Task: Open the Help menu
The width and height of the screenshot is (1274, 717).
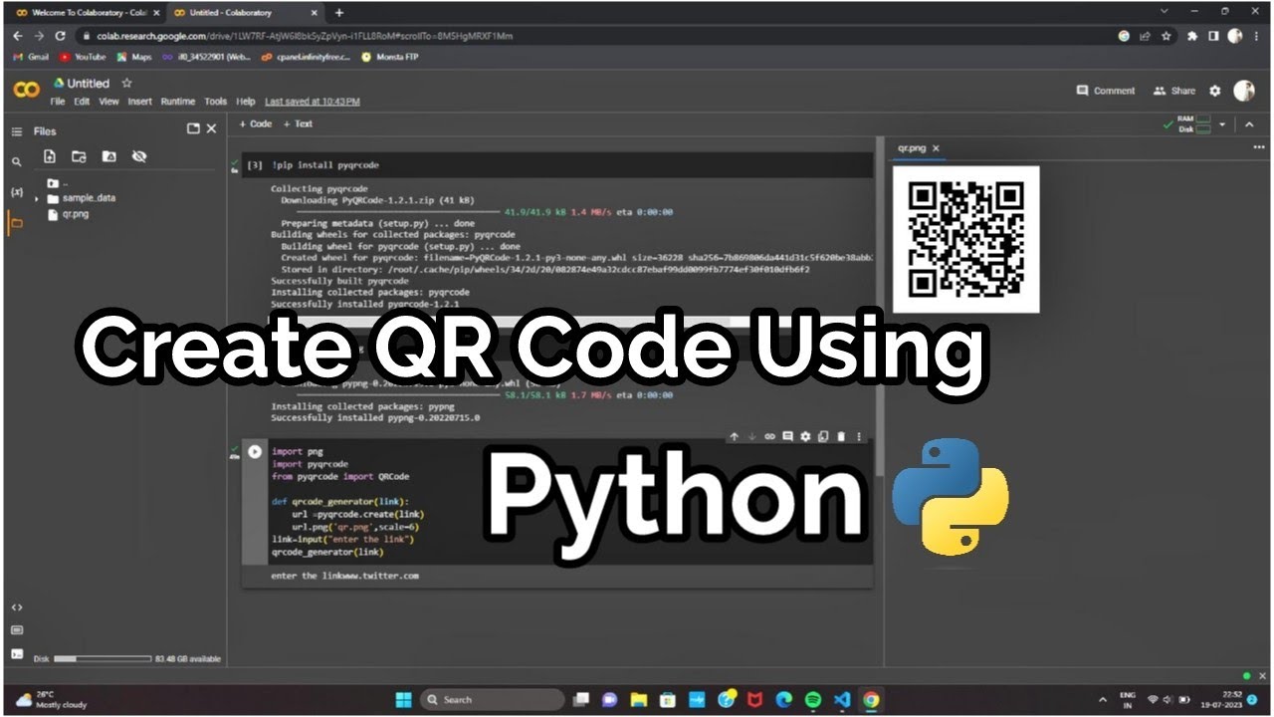Action: [246, 102]
